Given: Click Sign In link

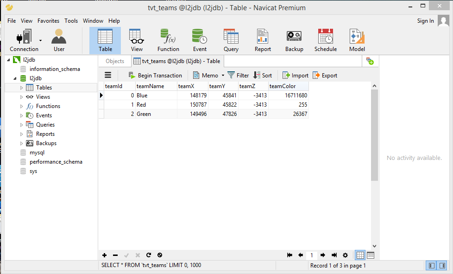Looking at the screenshot, I should tap(425, 21).
